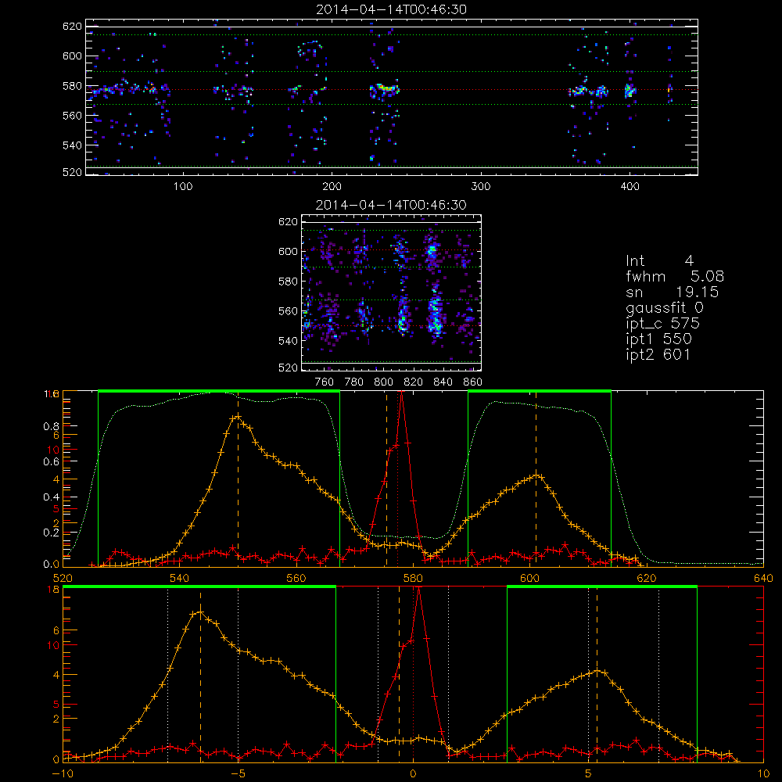Click the -10 label on bottom axis
This screenshot has width=782, height=782.
[63, 773]
